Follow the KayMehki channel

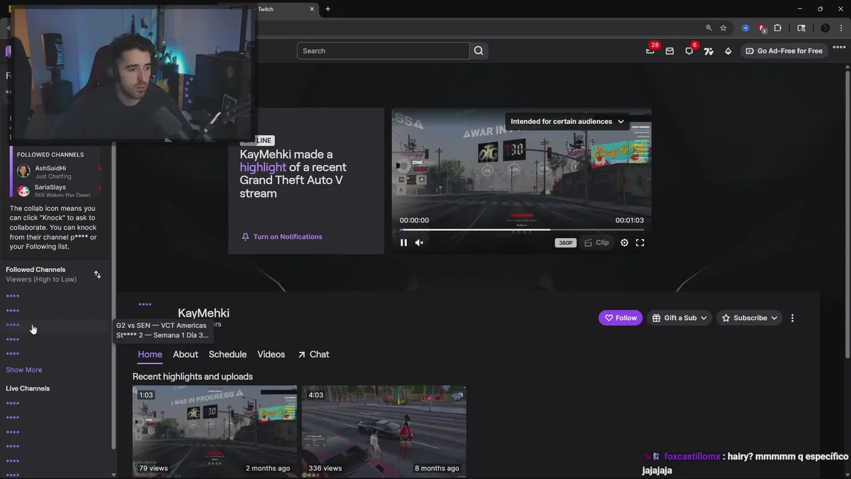(x=620, y=318)
